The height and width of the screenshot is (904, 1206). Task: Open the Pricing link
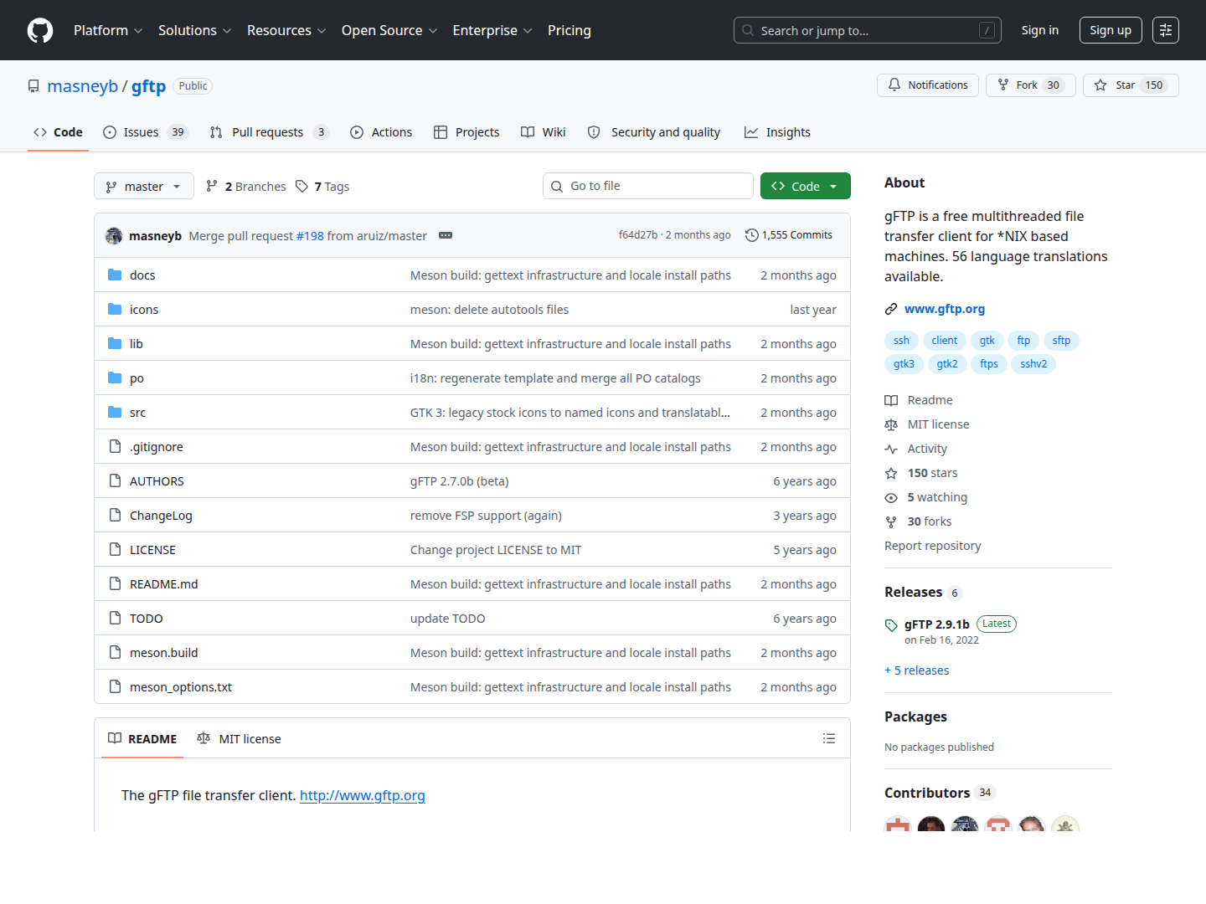pos(569,30)
